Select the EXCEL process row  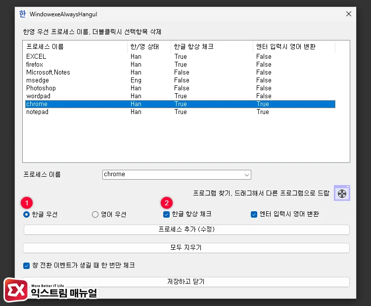point(180,56)
